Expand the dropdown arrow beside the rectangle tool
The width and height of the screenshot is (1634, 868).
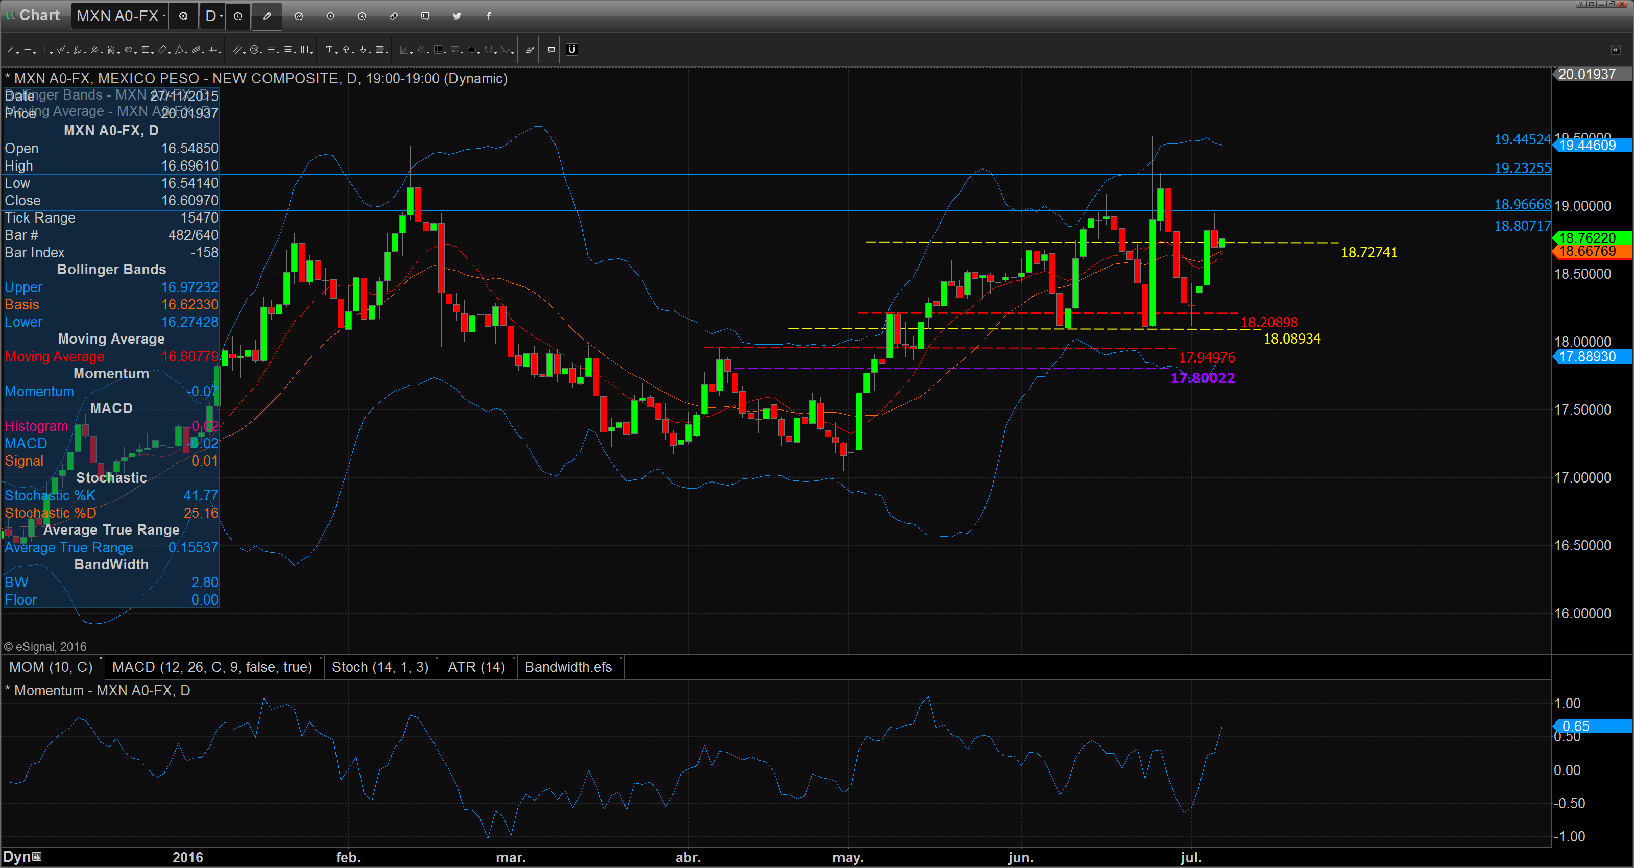[152, 52]
